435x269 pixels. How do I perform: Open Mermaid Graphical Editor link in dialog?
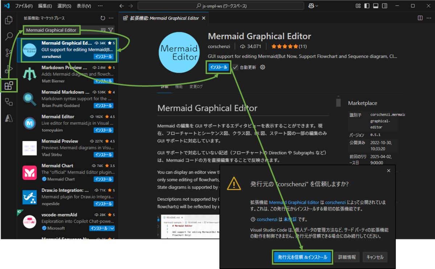(294, 202)
